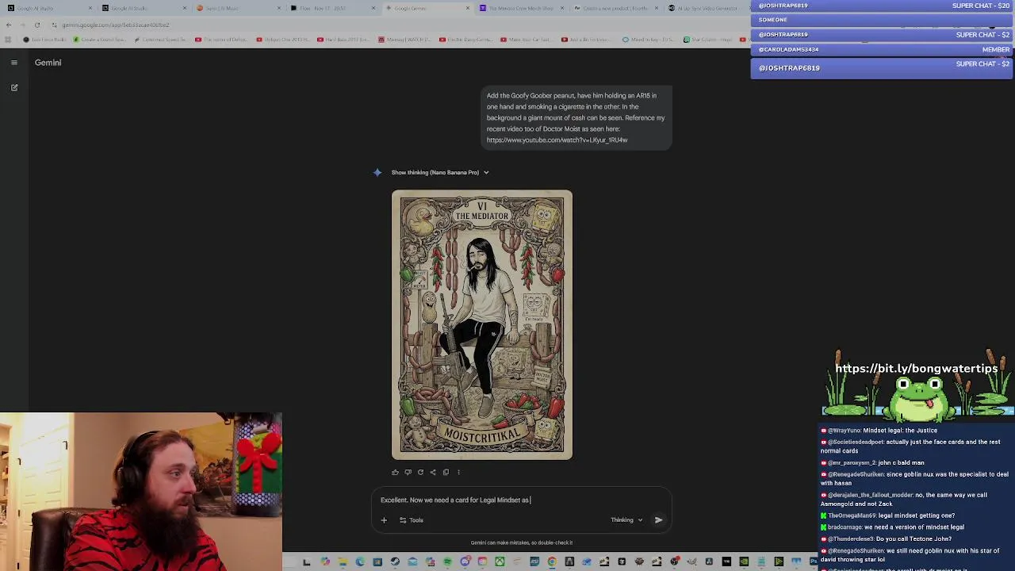Open Steam from the taskbar
Screen dimensions: 1015x571
click(395, 561)
